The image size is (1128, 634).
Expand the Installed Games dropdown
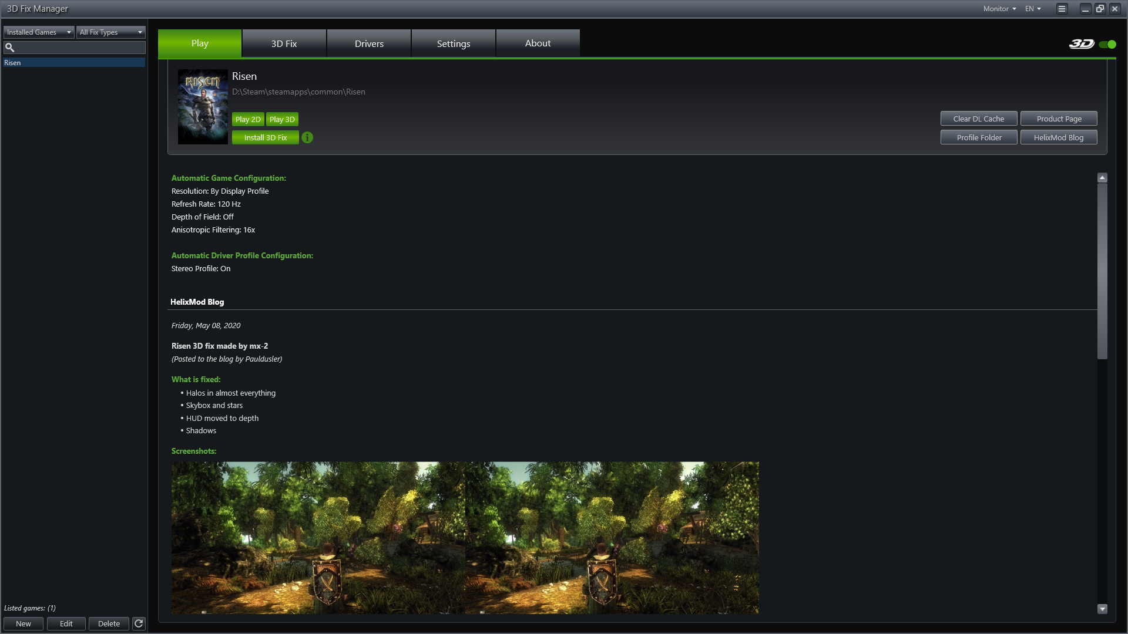[x=39, y=32]
